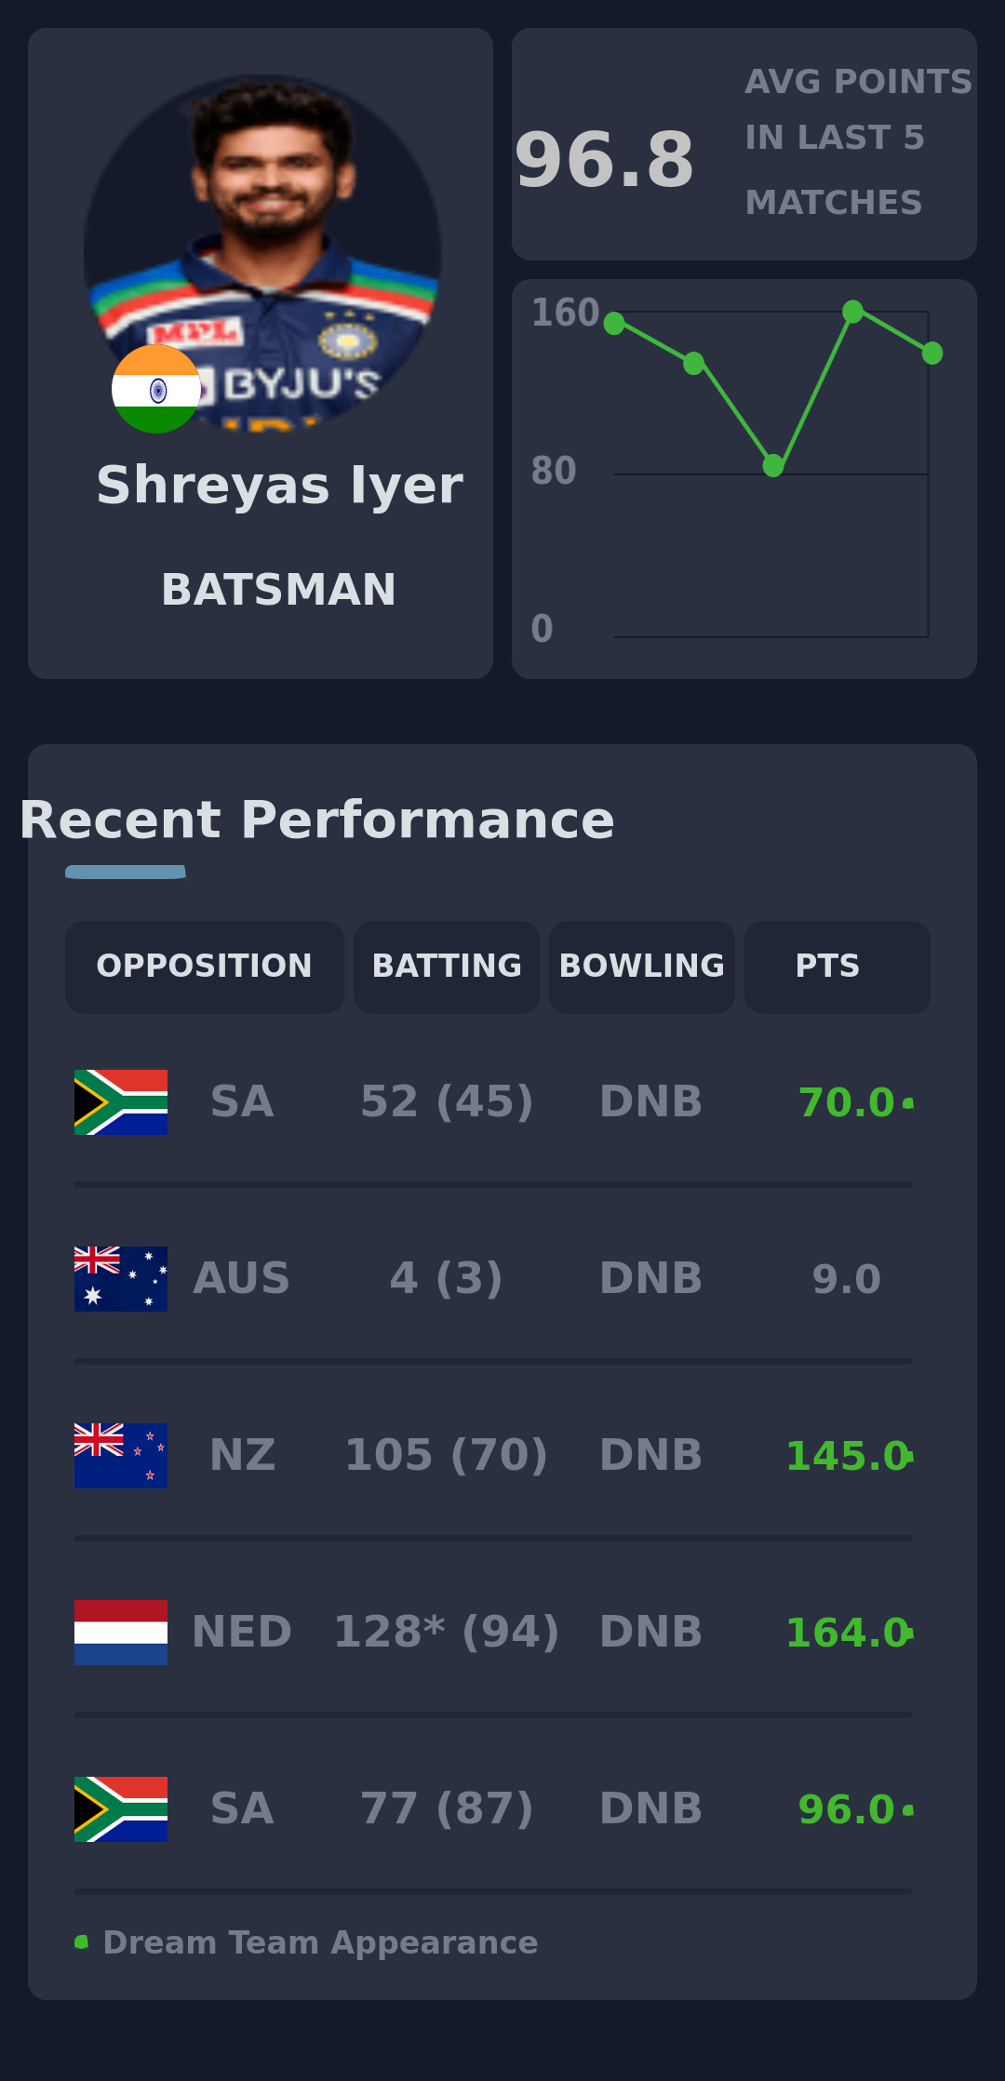Click the first data point on the chart
Viewport: 1005px width, 2081px height.
tap(614, 324)
